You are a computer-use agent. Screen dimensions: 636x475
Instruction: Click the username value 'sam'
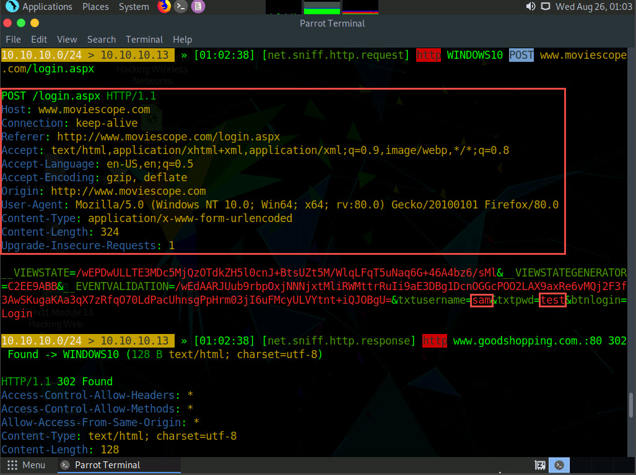[x=481, y=300]
